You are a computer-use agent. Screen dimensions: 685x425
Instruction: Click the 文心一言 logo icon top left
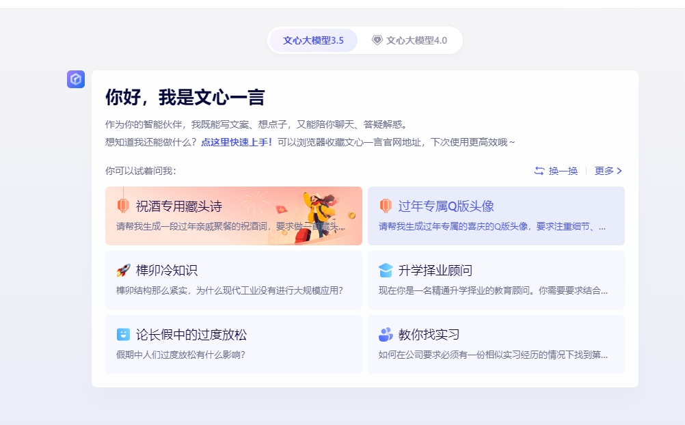tap(76, 79)
